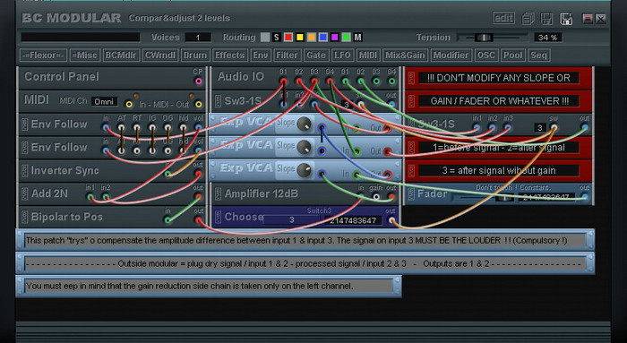The image size is (627, 343).
Task: Click the Add 2N out jack
Action: (198, 197)
